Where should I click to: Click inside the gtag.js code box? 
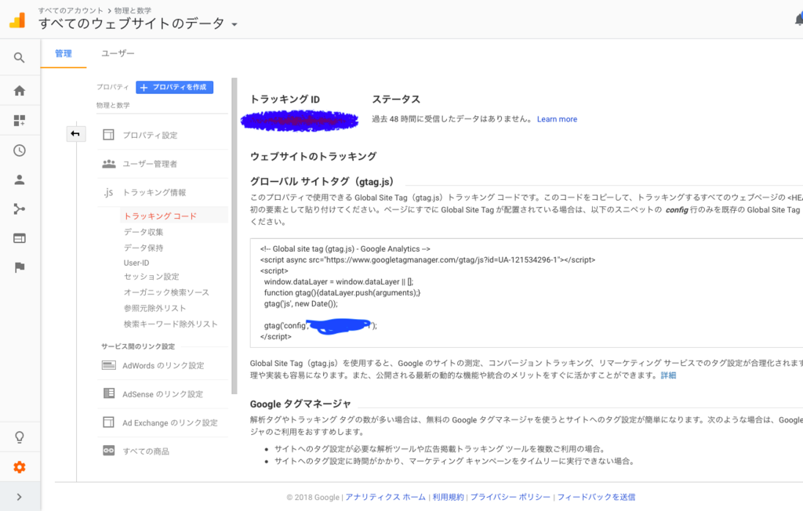[x=526, y=293]
